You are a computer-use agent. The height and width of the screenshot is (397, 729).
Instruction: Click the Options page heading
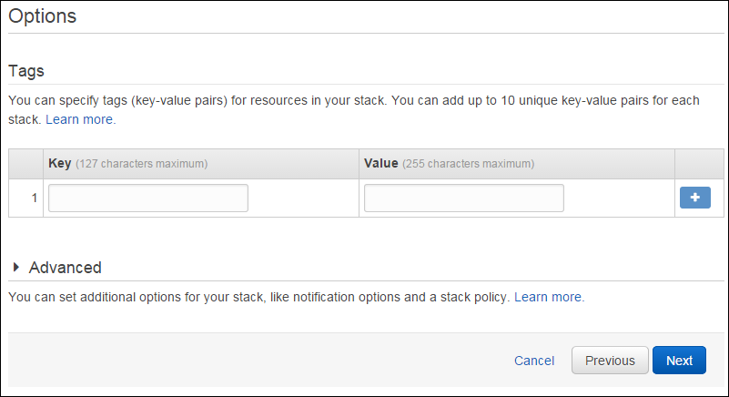(42, 15)
